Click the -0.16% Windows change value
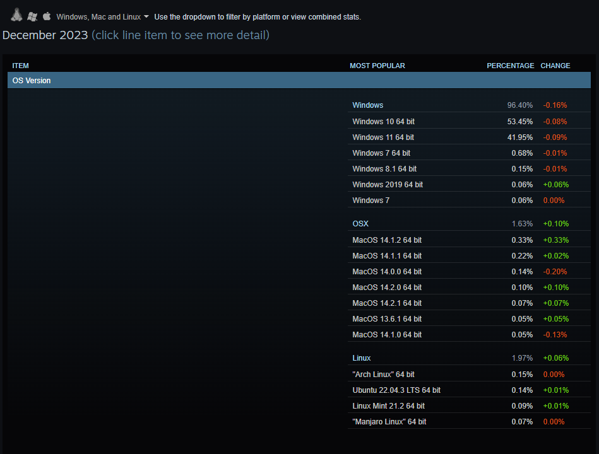This screenshot has width=599, height=454. pos(555,105)
